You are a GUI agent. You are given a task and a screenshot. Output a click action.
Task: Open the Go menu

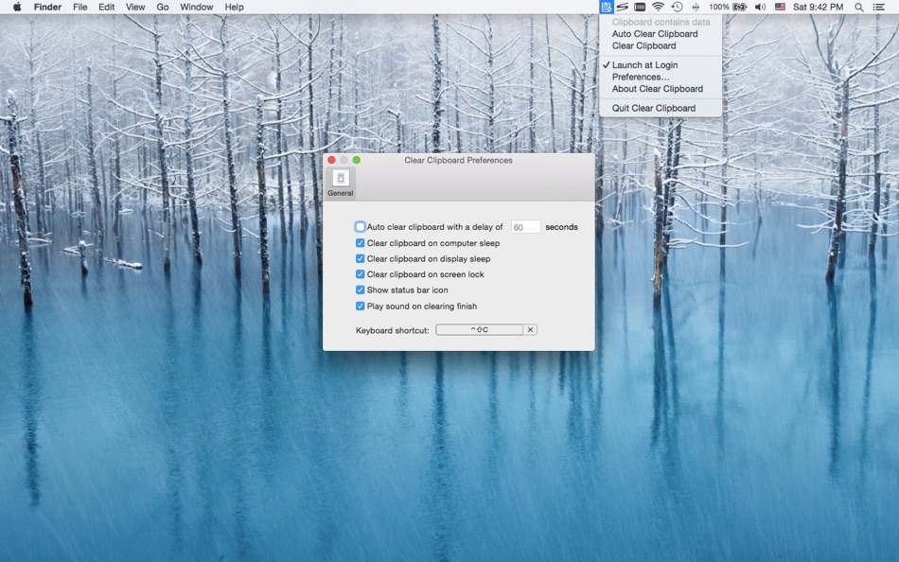[x=163, y=7]
